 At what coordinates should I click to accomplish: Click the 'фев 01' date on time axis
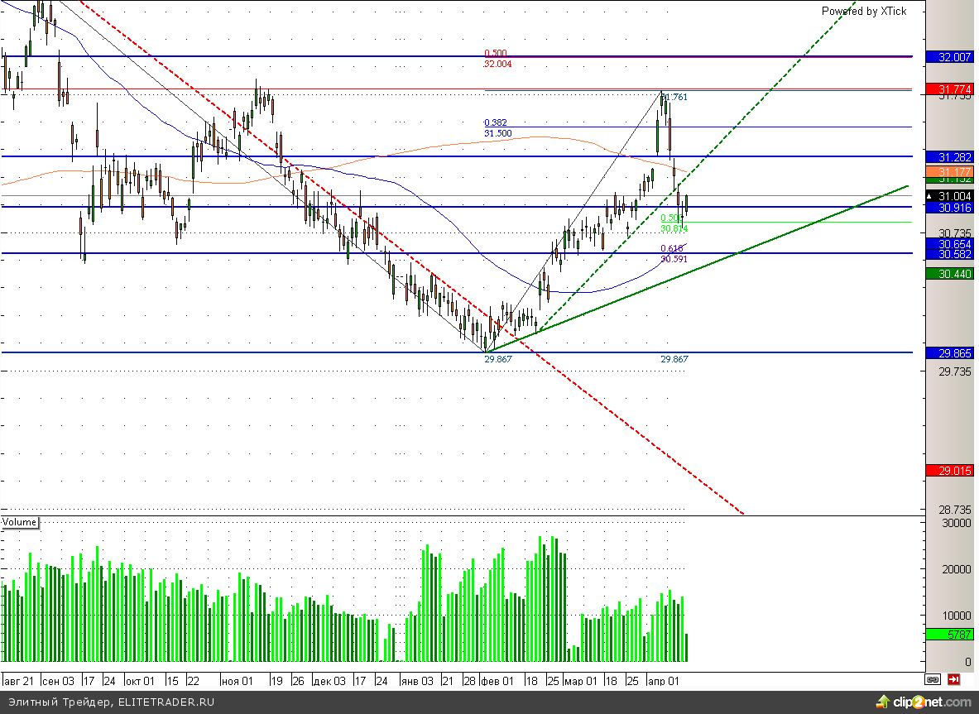497,681
